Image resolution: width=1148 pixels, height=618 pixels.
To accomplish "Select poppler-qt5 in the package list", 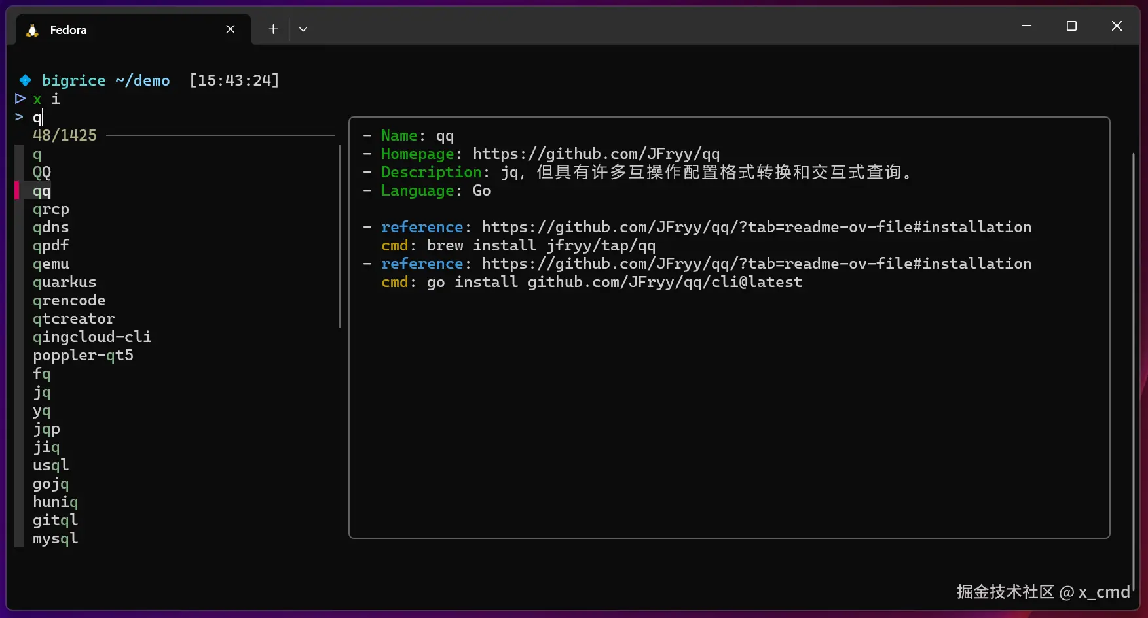I will pos(83,356).
